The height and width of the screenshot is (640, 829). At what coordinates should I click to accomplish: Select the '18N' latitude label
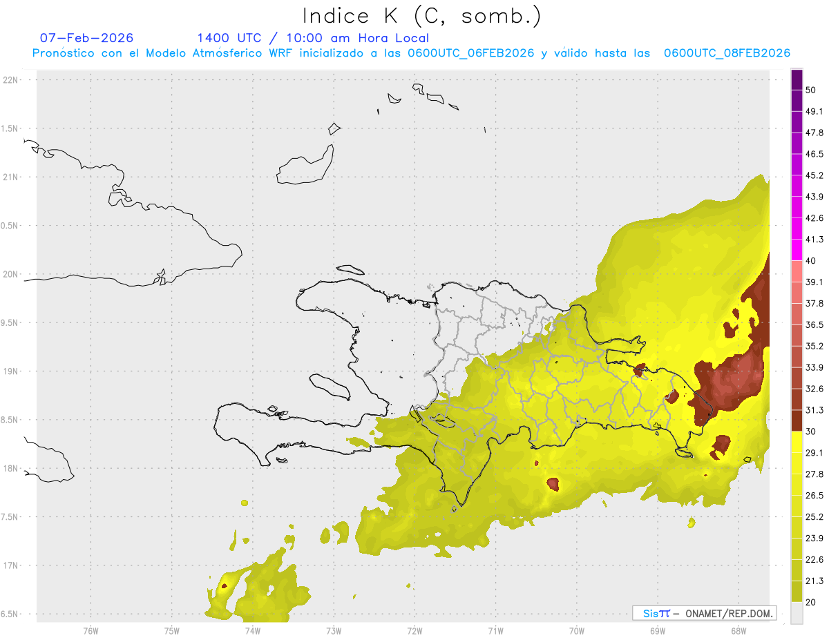point(12,469)
